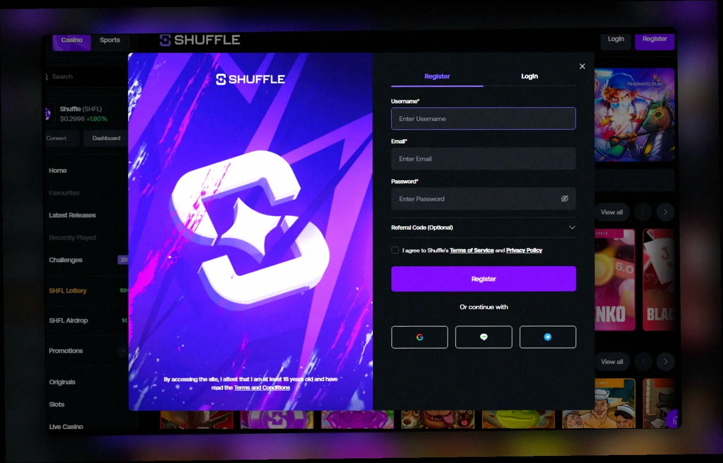Screen dimensions: 723x463
Task: Open Slots in the sidebar
Action: click(x=57, y=404)
